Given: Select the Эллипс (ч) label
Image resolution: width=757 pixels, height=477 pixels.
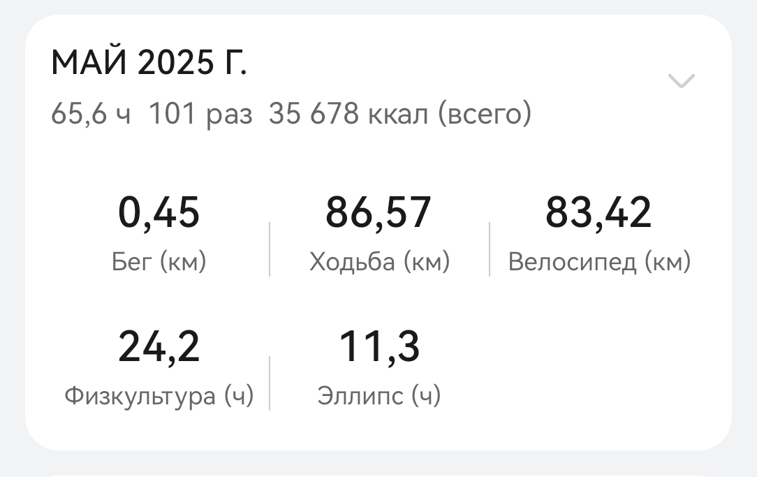Looking at the screenshot, I should [x=379, y=397].
